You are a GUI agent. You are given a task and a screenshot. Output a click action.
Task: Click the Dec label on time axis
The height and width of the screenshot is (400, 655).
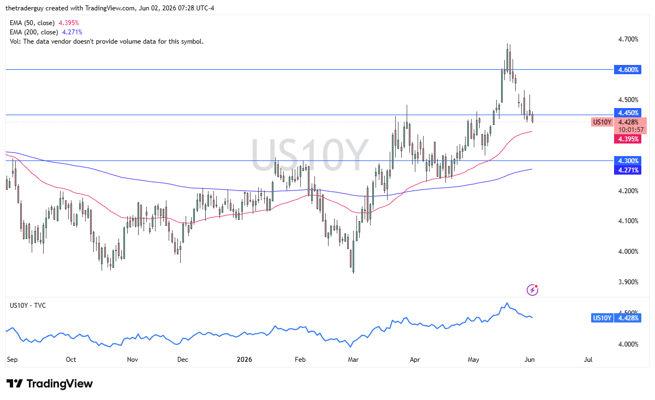pos(183,360)
